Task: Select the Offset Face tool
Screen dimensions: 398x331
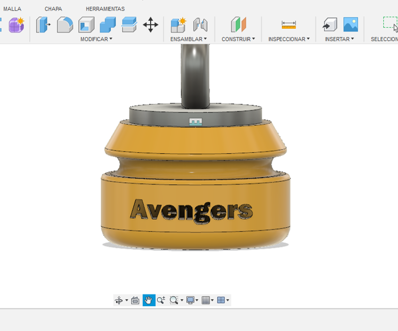Action: pos(129,24)
